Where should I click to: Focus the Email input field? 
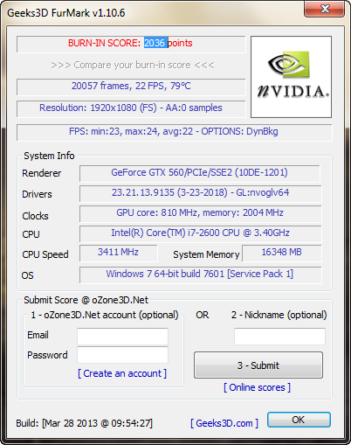point(122,336)
